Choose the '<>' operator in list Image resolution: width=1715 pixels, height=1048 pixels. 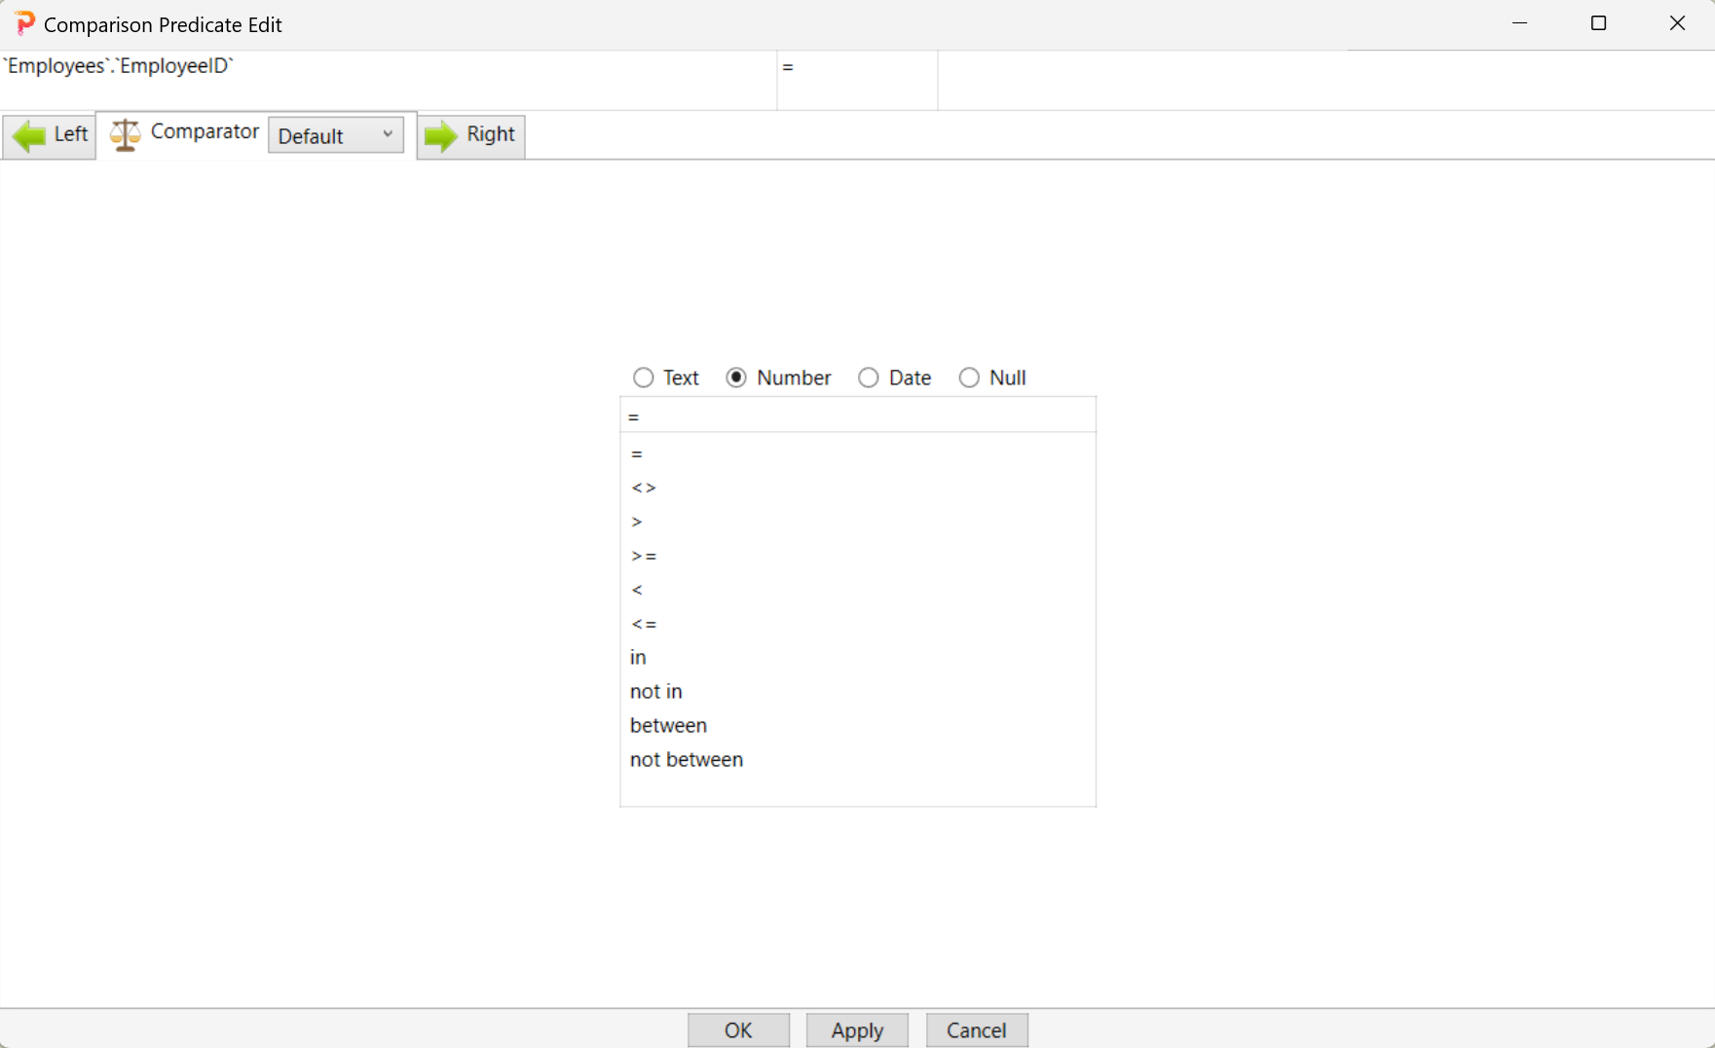point(858,488)
